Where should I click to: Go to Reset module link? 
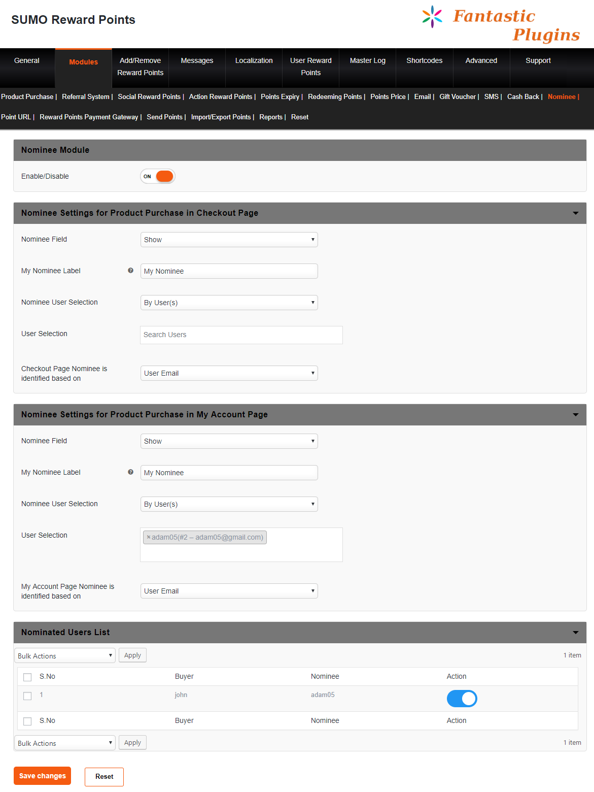pos(300,117)
